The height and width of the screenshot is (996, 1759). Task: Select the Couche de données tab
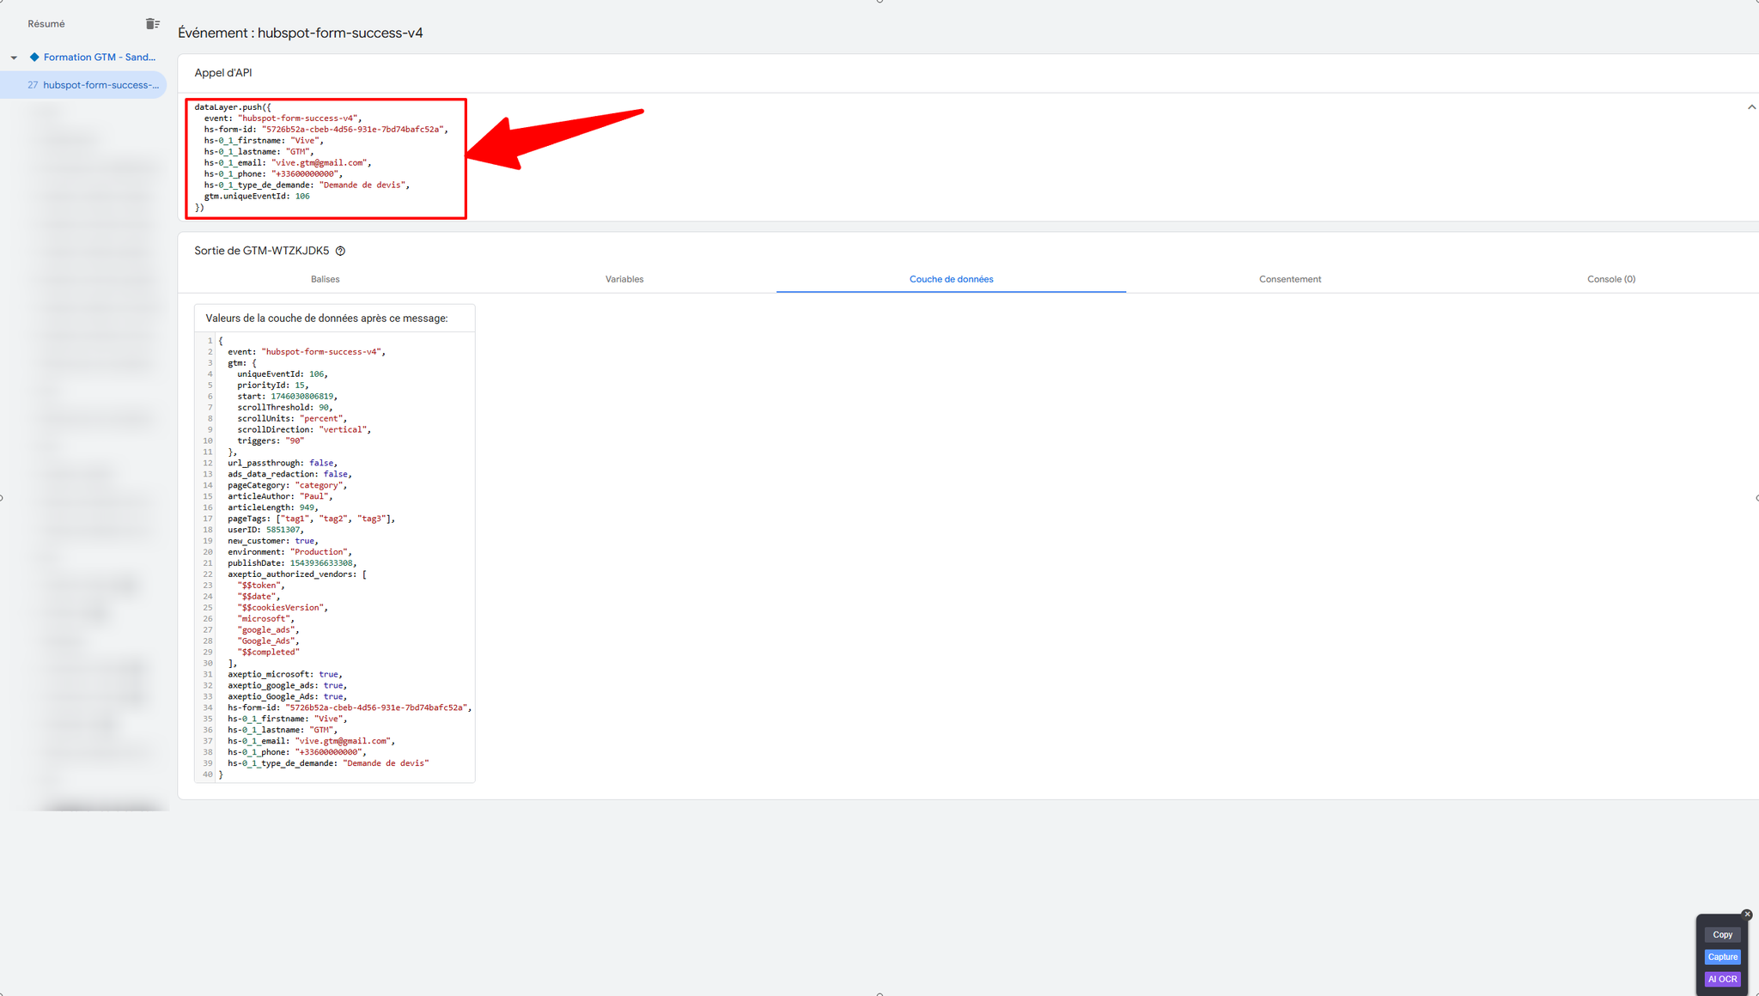click(951, 279)
